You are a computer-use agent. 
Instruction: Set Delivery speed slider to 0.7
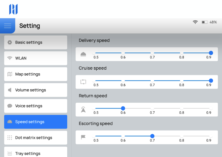point(152,53)
